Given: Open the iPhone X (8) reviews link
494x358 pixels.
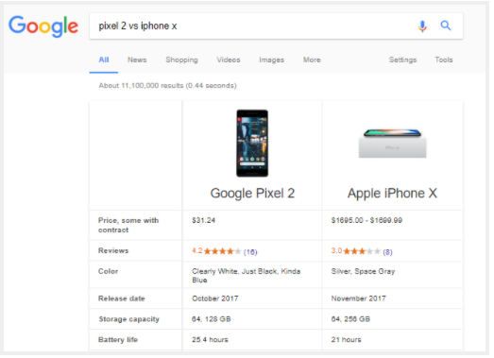Looking at the screenshot, I should pos(387,252).
